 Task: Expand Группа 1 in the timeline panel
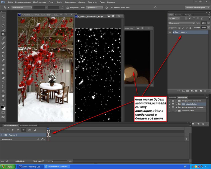2,135
